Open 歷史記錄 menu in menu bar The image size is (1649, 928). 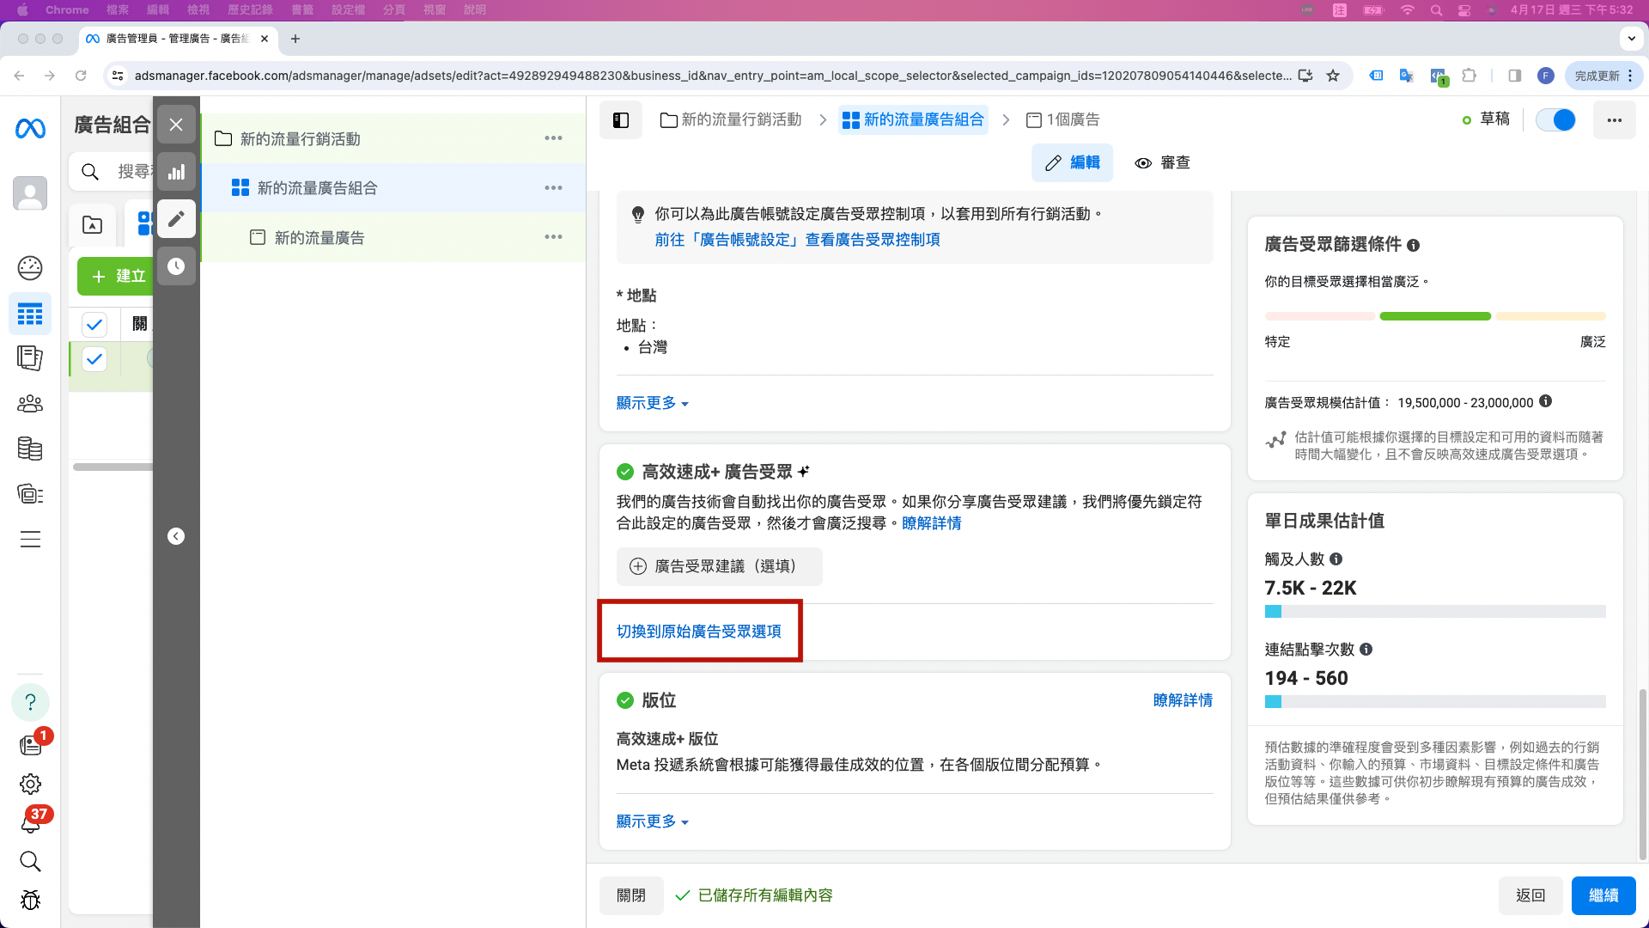click(x=250, y=9)
